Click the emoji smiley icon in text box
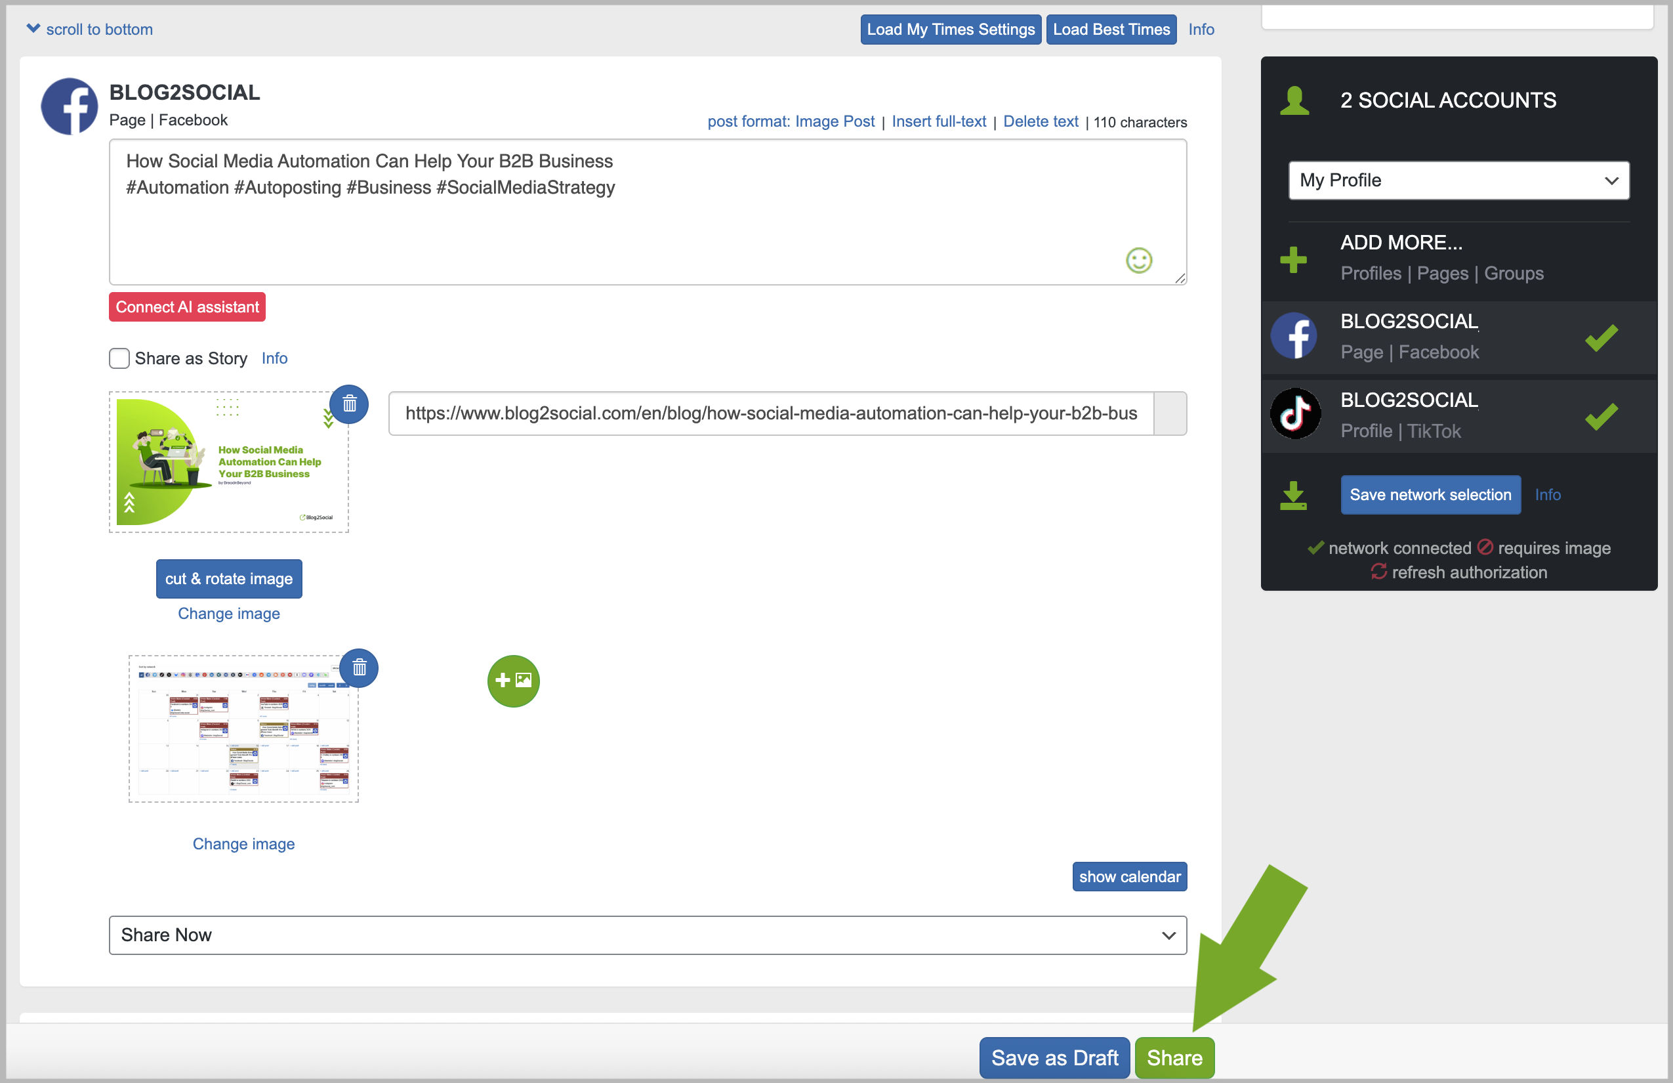This screenshot has width=1673, height=1083. pyautogui.click(x=1139, y=260)
